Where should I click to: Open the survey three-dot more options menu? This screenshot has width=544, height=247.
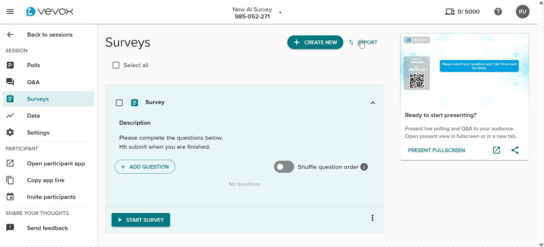373,218
